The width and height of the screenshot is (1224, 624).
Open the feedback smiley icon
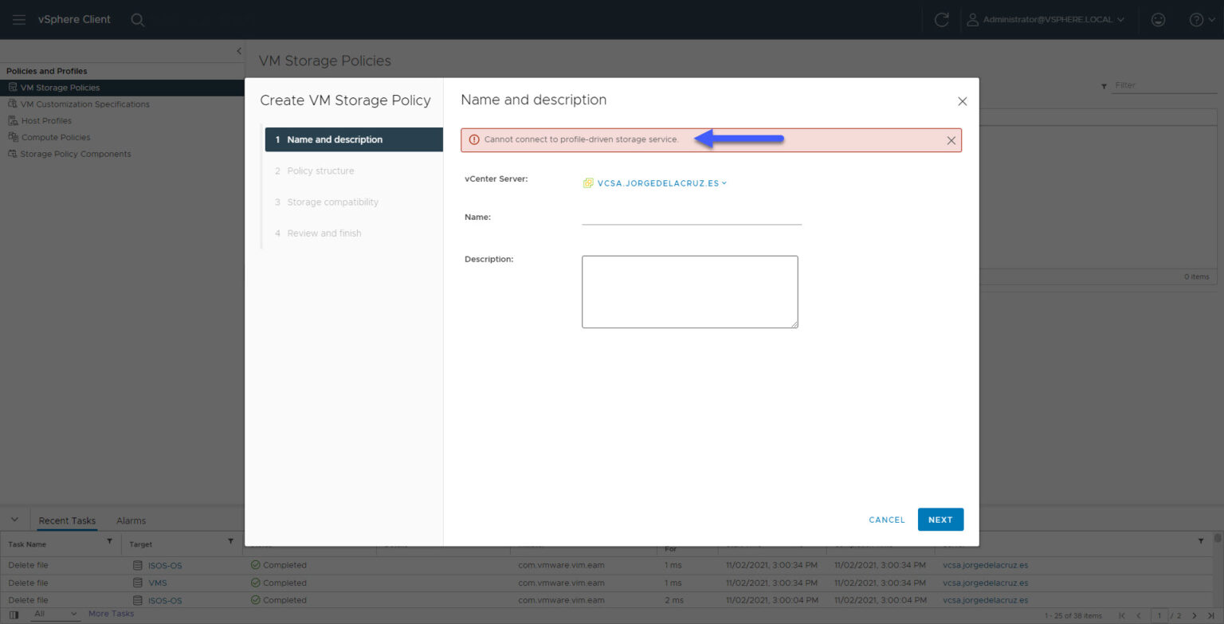[1158, 19]
